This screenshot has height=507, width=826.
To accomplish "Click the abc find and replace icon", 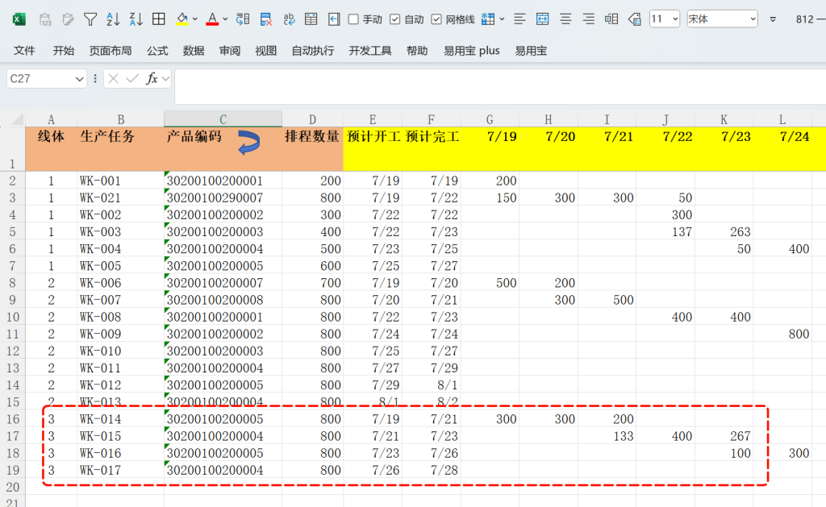I will 290,19.
